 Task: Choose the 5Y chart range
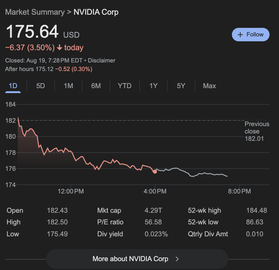tap(181, 86)
